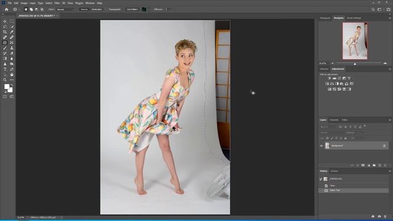Create new snapshot in History panel

(379, 217)
